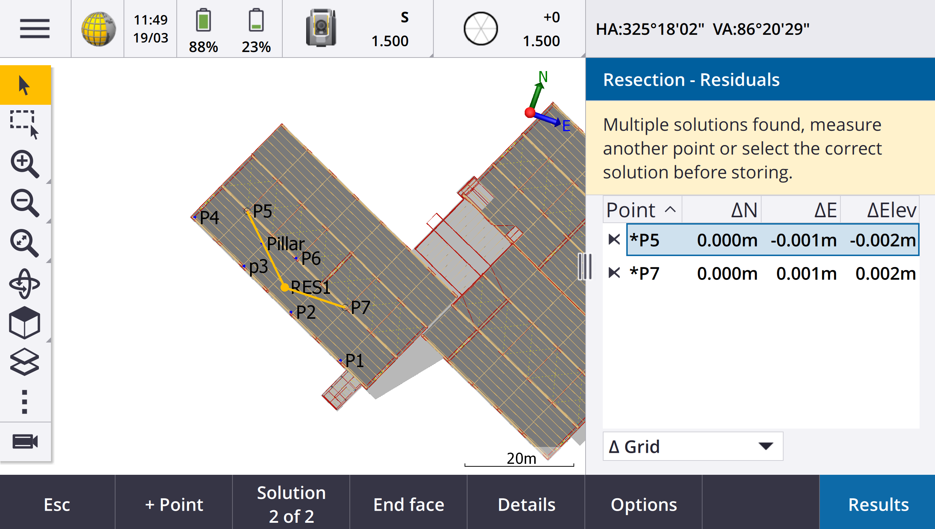Viewport: 935px width, 529px height.
Task: Toggle the use flag for P5 row
Action: (x=614, y=240)
